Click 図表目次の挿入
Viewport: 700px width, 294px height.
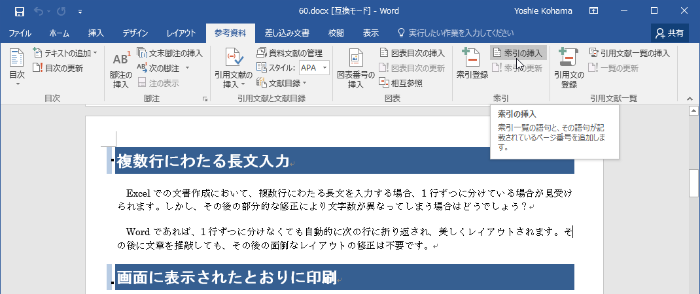click(412, 54)
